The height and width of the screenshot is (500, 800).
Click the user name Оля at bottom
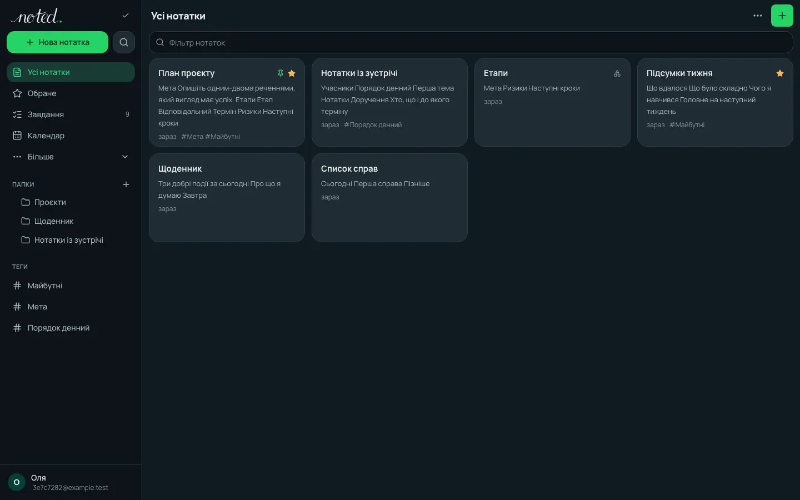coord(38,478)
